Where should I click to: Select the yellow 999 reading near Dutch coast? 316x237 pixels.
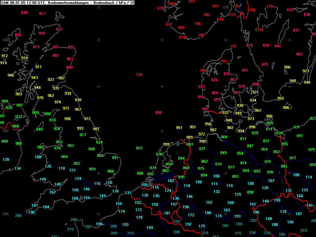(x=166, y=144)
